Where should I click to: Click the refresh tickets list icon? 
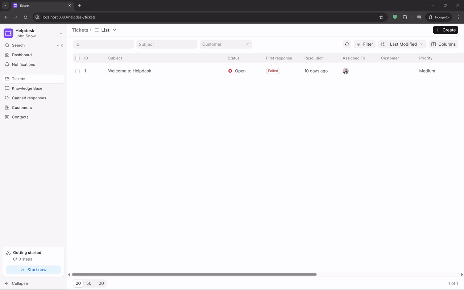point(347,44)
